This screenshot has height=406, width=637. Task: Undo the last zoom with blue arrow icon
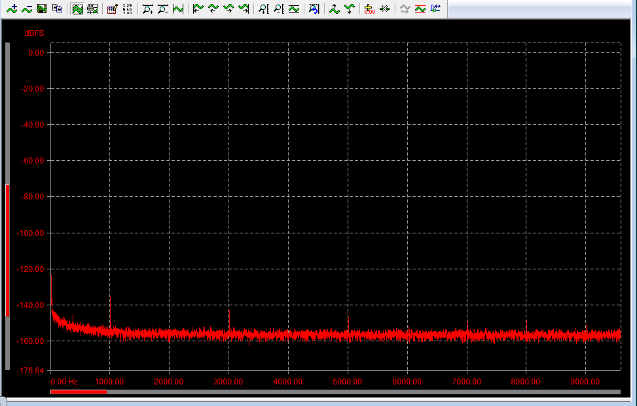[x=314, y=8]
